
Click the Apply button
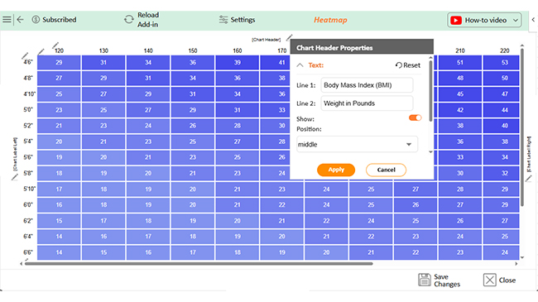pyautogui.click(x=336, y=170)
